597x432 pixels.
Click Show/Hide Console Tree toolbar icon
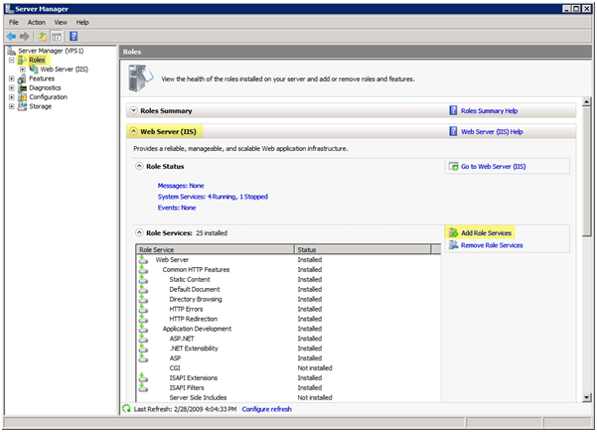coord(57,37)
